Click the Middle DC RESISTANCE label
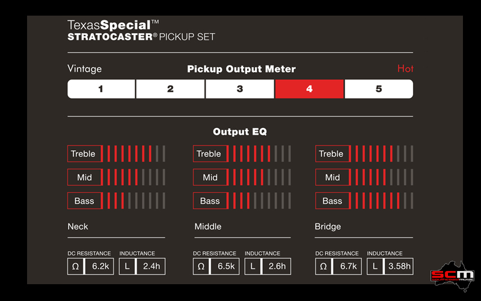The image size is (481, 301). click(x=215, y=254)
